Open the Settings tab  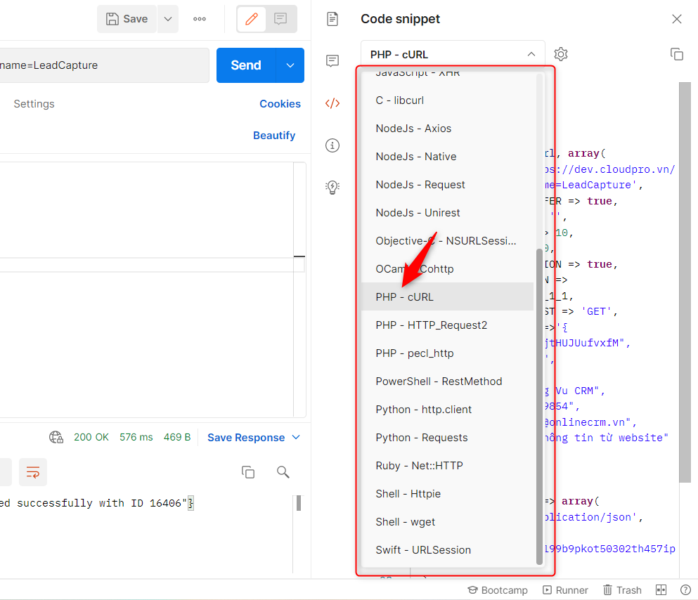click(x=34, y=104)
